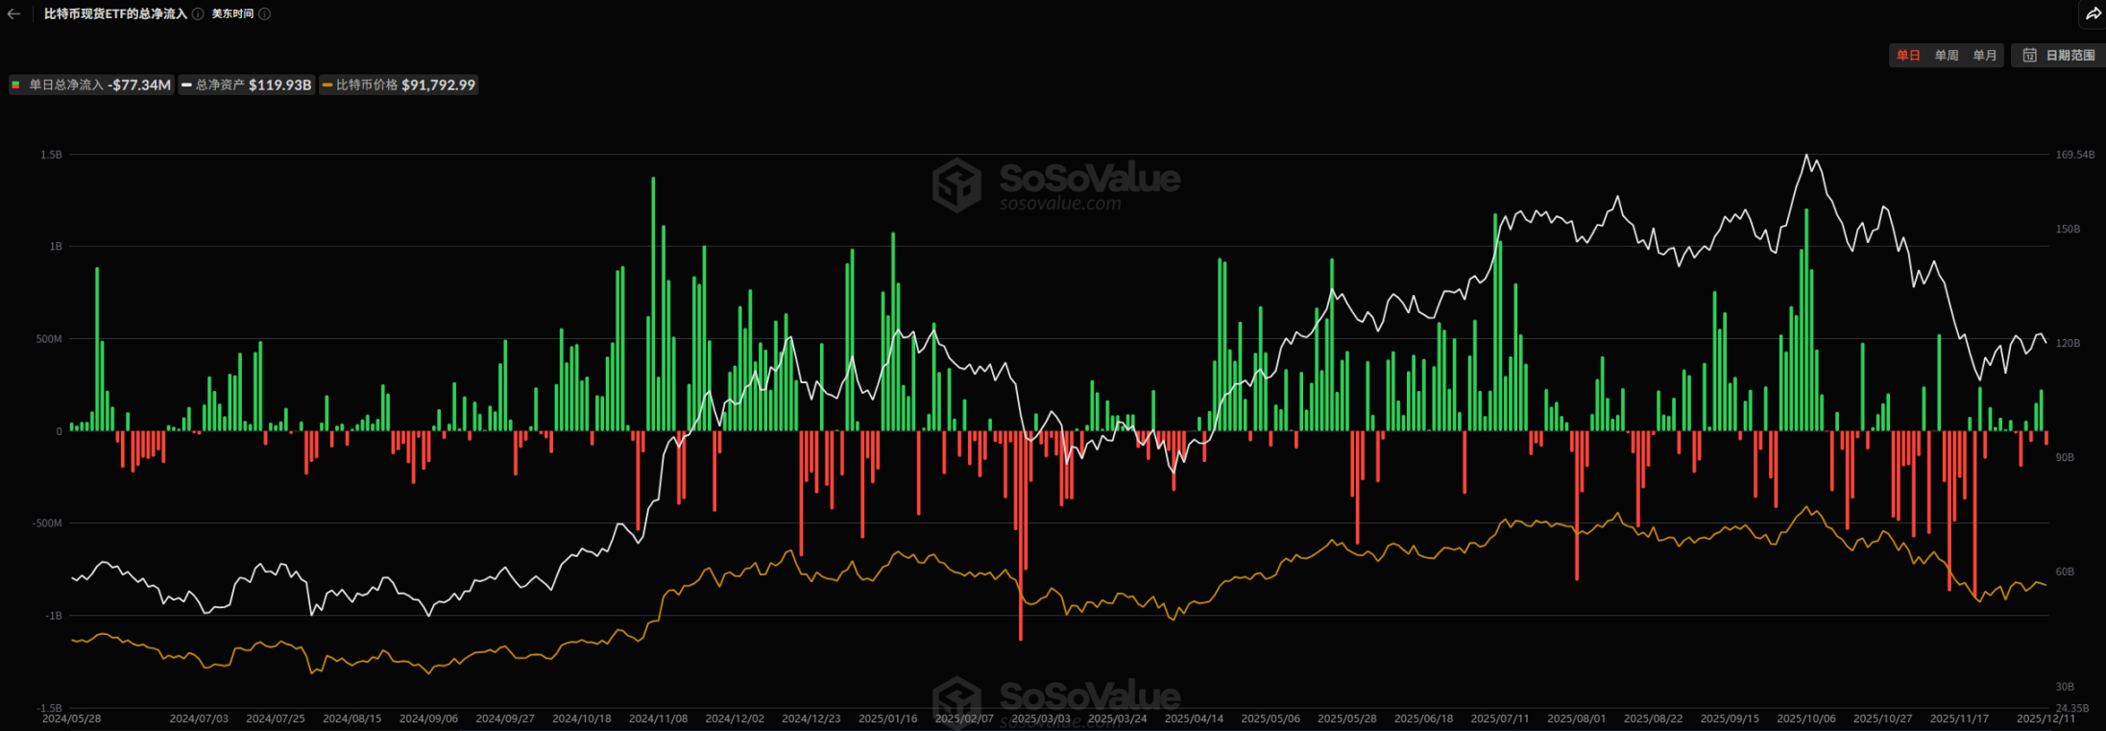Image resolution: width=2106 pixels, height=731 pixels.
Task: Open info icon beside 比特币现货ETF的总净流入 title
Action: [198, 14]
